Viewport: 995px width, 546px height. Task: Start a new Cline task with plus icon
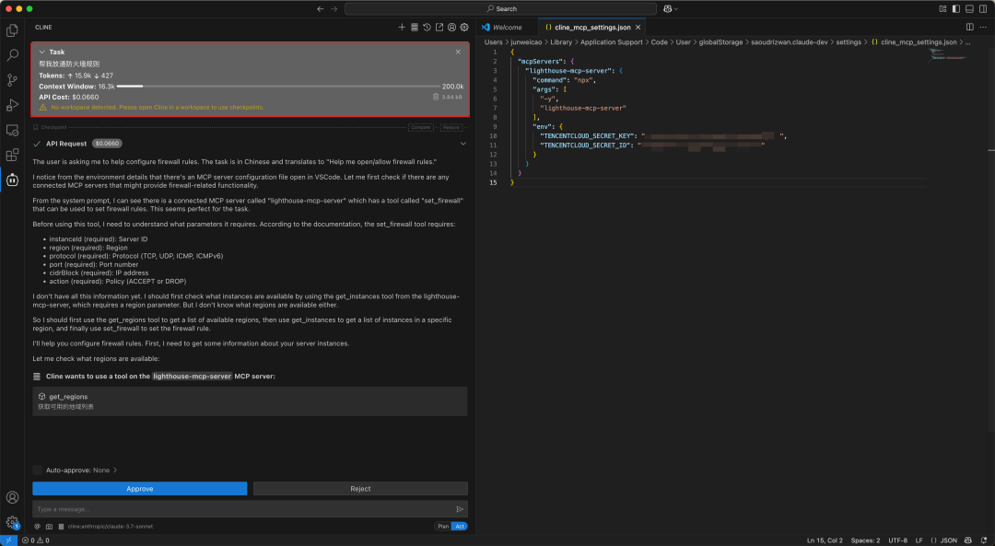tap(402, 28)
